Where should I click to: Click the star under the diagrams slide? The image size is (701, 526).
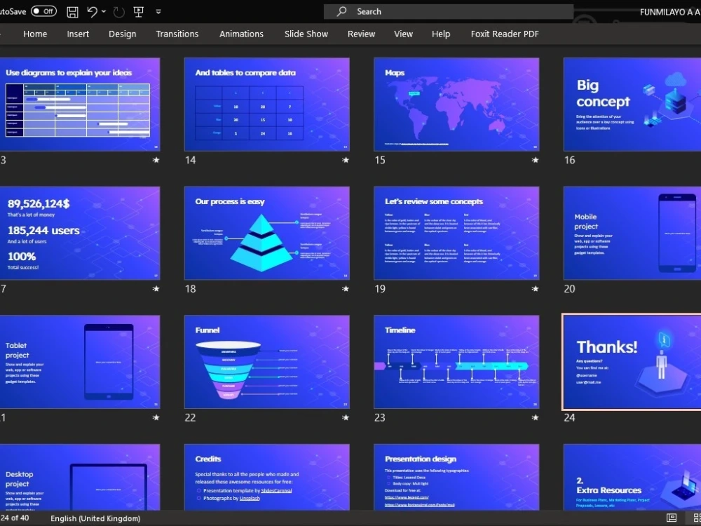click(156, 160)
